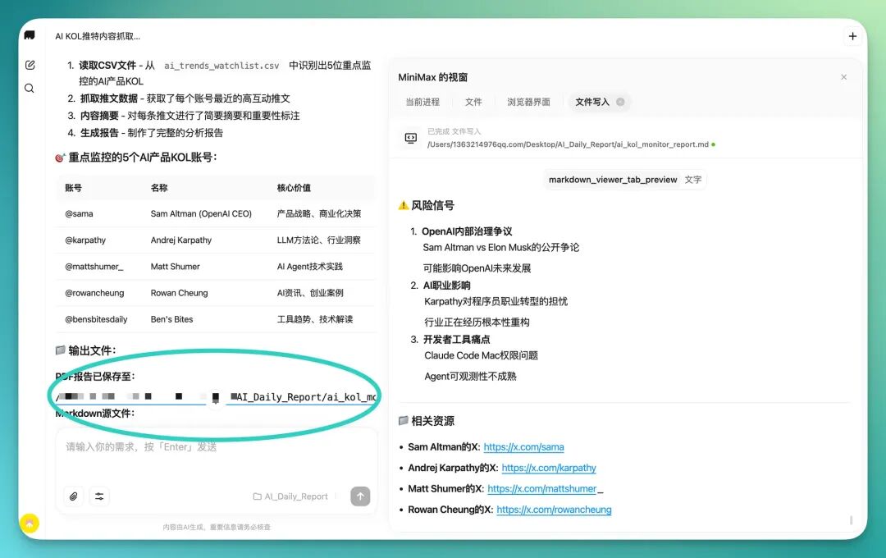Screen dimensions: 886x558
Task: Open the https://x.com/sama link
Action: [523, 447]
